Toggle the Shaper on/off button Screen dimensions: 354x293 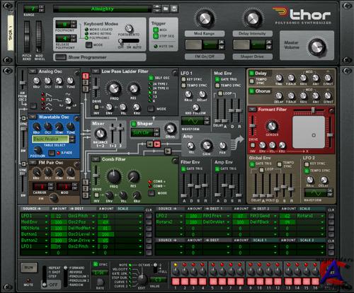click(134, 124)
